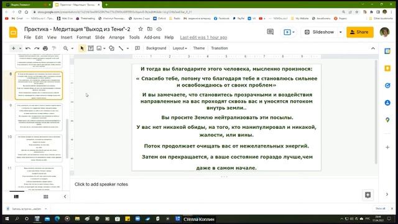Insert an image

point(99,48)
